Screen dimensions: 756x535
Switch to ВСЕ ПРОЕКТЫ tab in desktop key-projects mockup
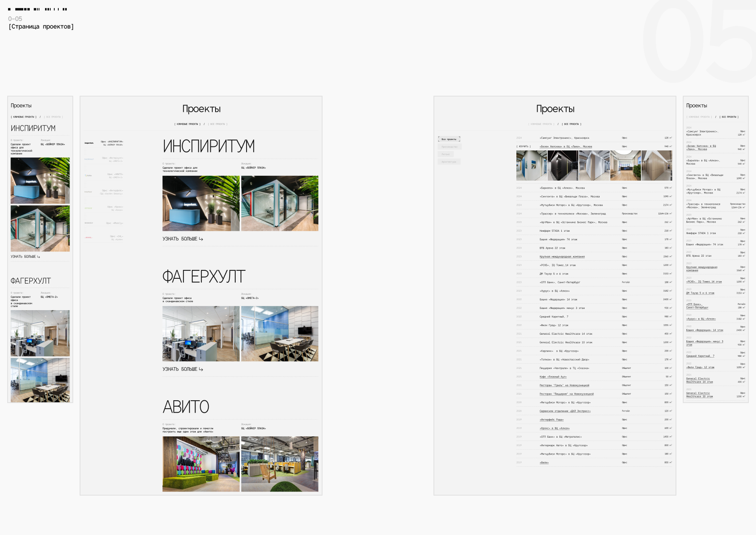point(218,124)
